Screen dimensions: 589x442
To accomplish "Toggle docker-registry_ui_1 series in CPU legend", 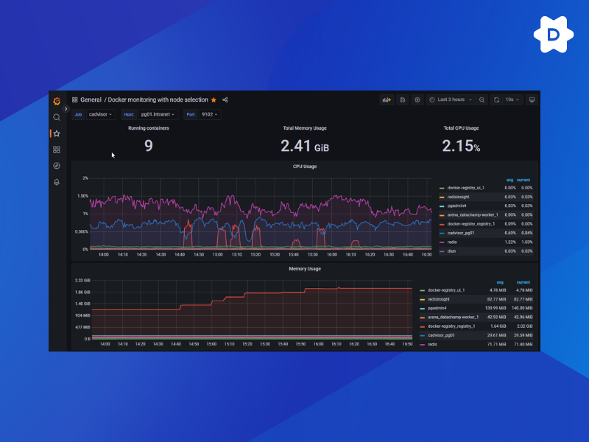I will click(x=465, y=188).
